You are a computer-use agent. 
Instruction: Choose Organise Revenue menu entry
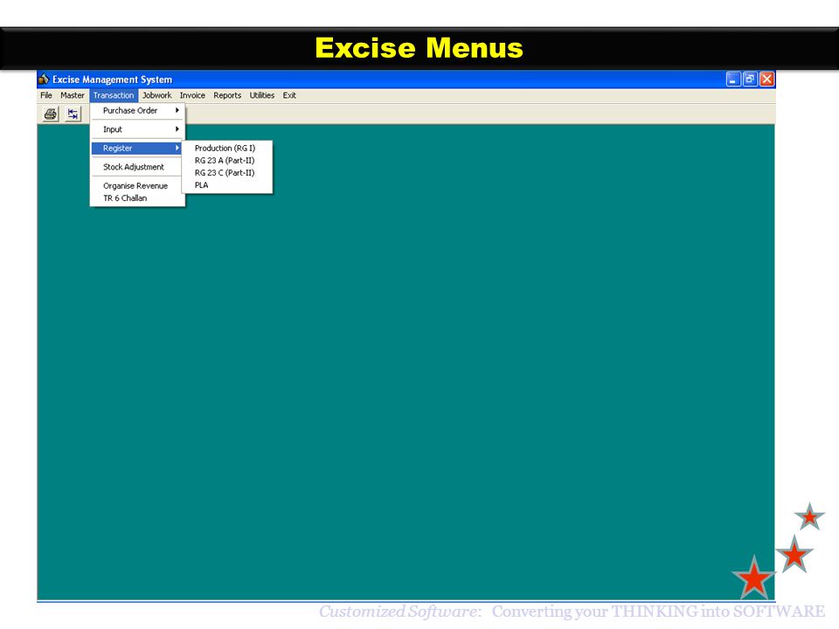[137, 185]
